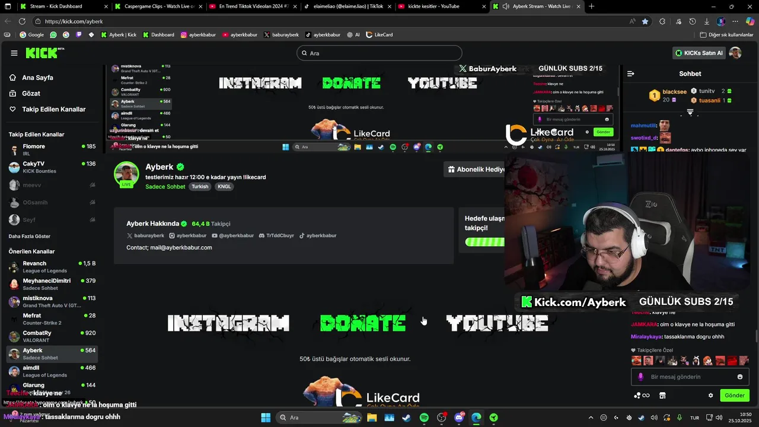Open the browser downloads icon
This screenshot has height=427, width=759.
(706, 21)
